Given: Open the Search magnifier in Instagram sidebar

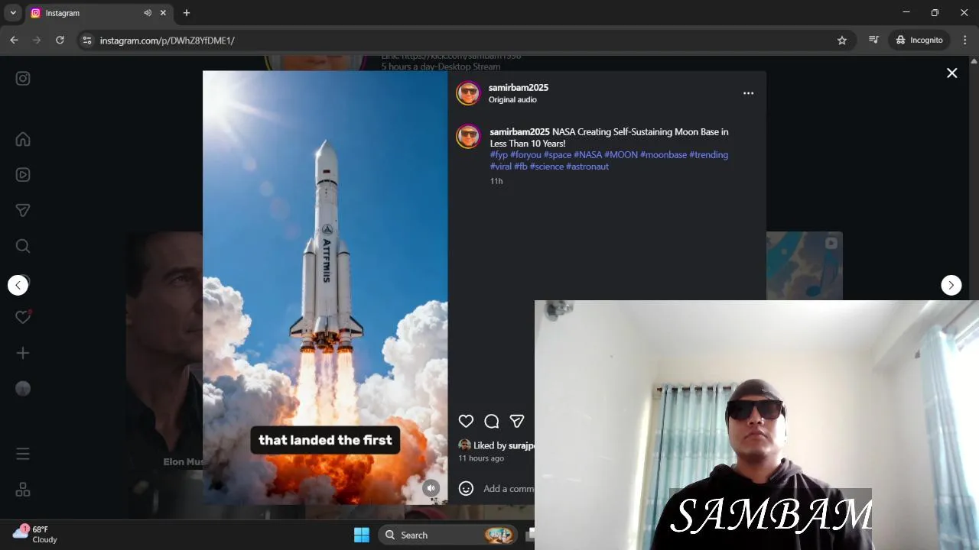Looking at the screenshot, I should (23, 246).
